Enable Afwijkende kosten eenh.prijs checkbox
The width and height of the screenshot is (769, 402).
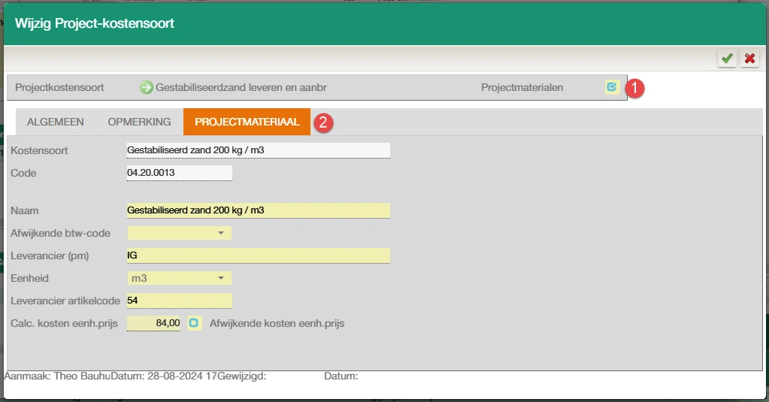click(x=194, y=323)
